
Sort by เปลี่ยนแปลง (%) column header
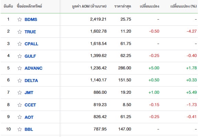point(183,6)
